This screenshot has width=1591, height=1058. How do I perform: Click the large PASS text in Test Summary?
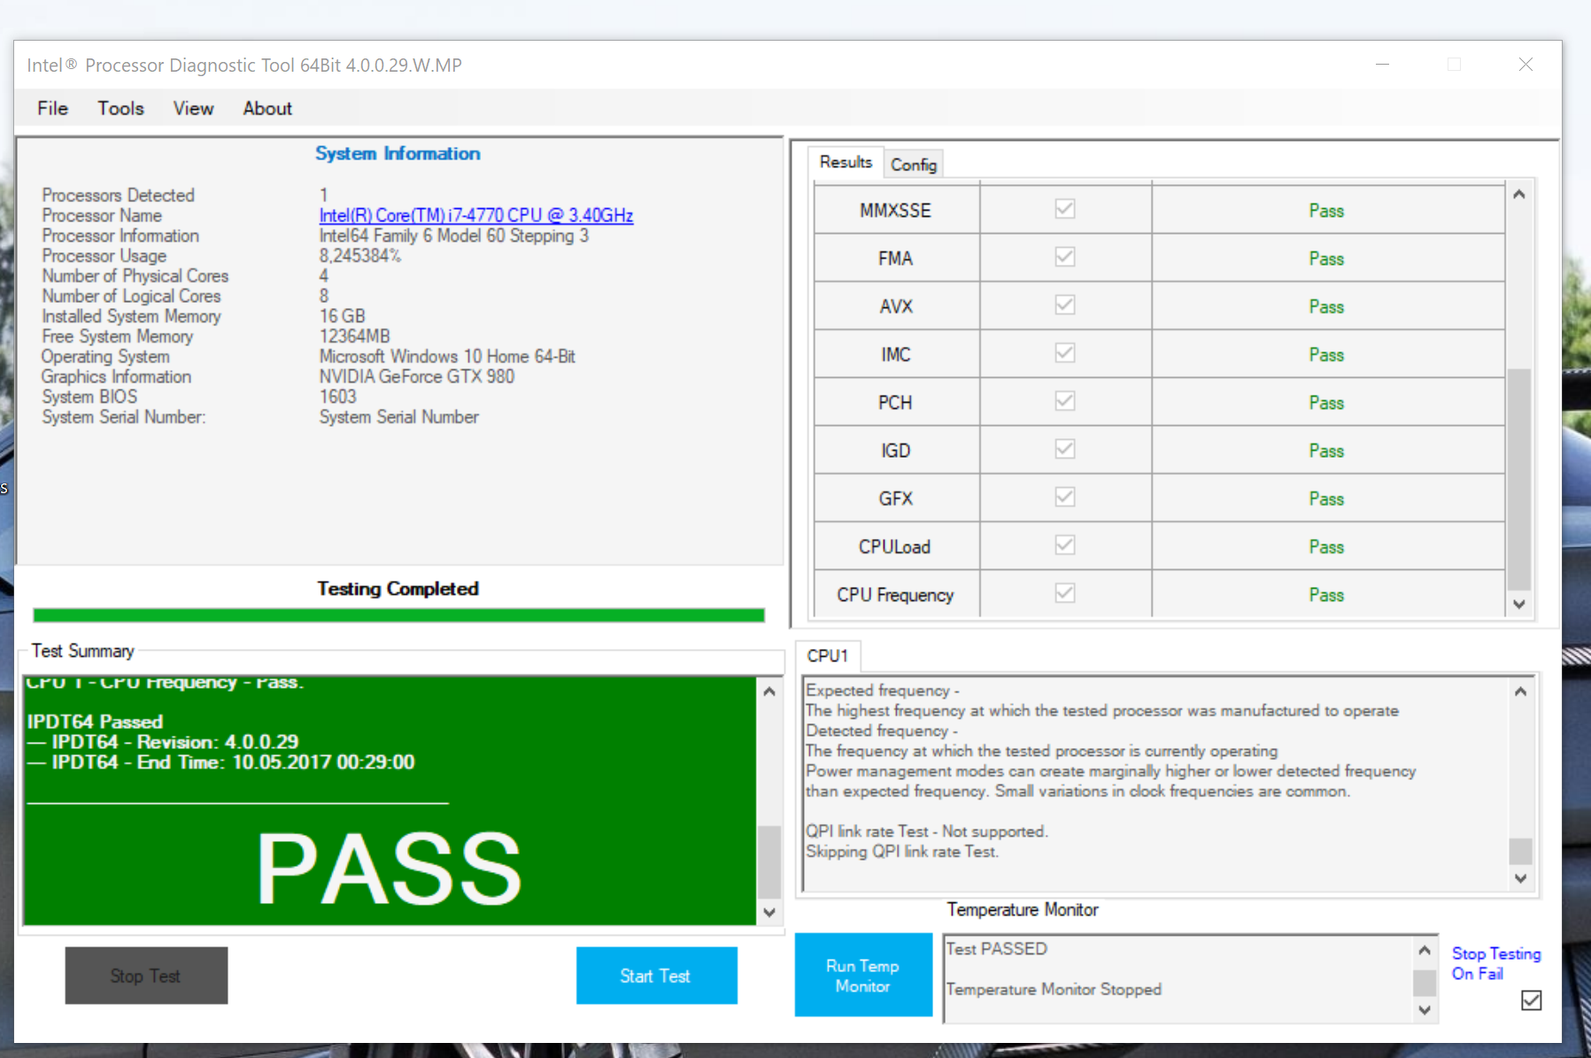point(389,869)
